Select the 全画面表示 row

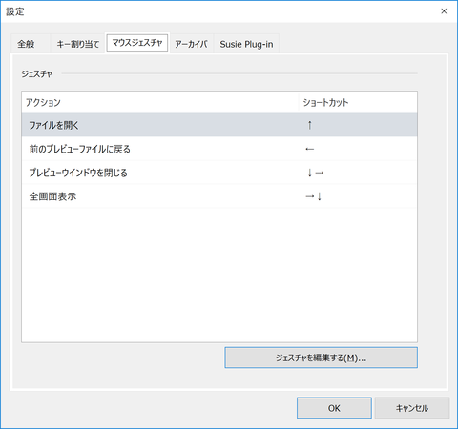[219, 196]
